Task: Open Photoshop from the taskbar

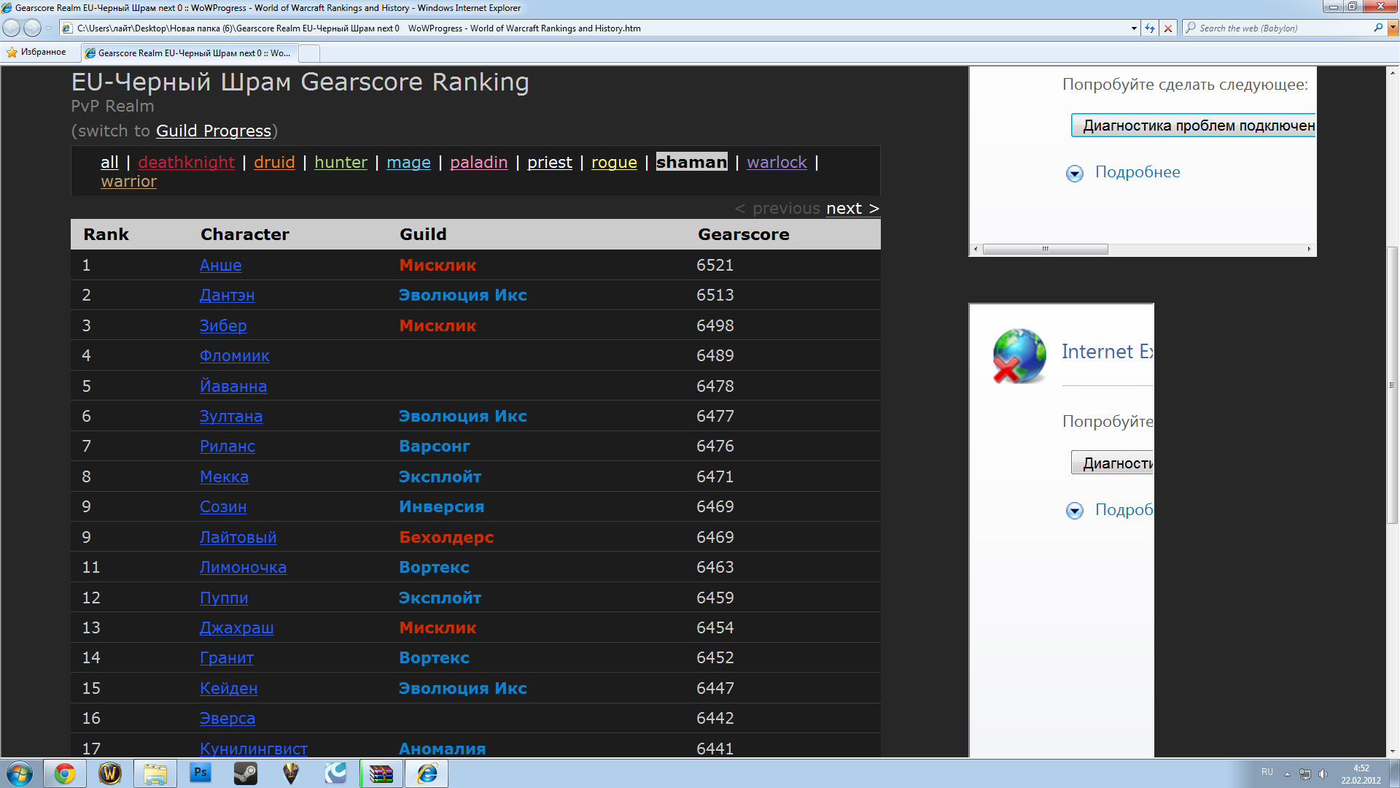Action: pyautogui.click(x=200, y=773)
